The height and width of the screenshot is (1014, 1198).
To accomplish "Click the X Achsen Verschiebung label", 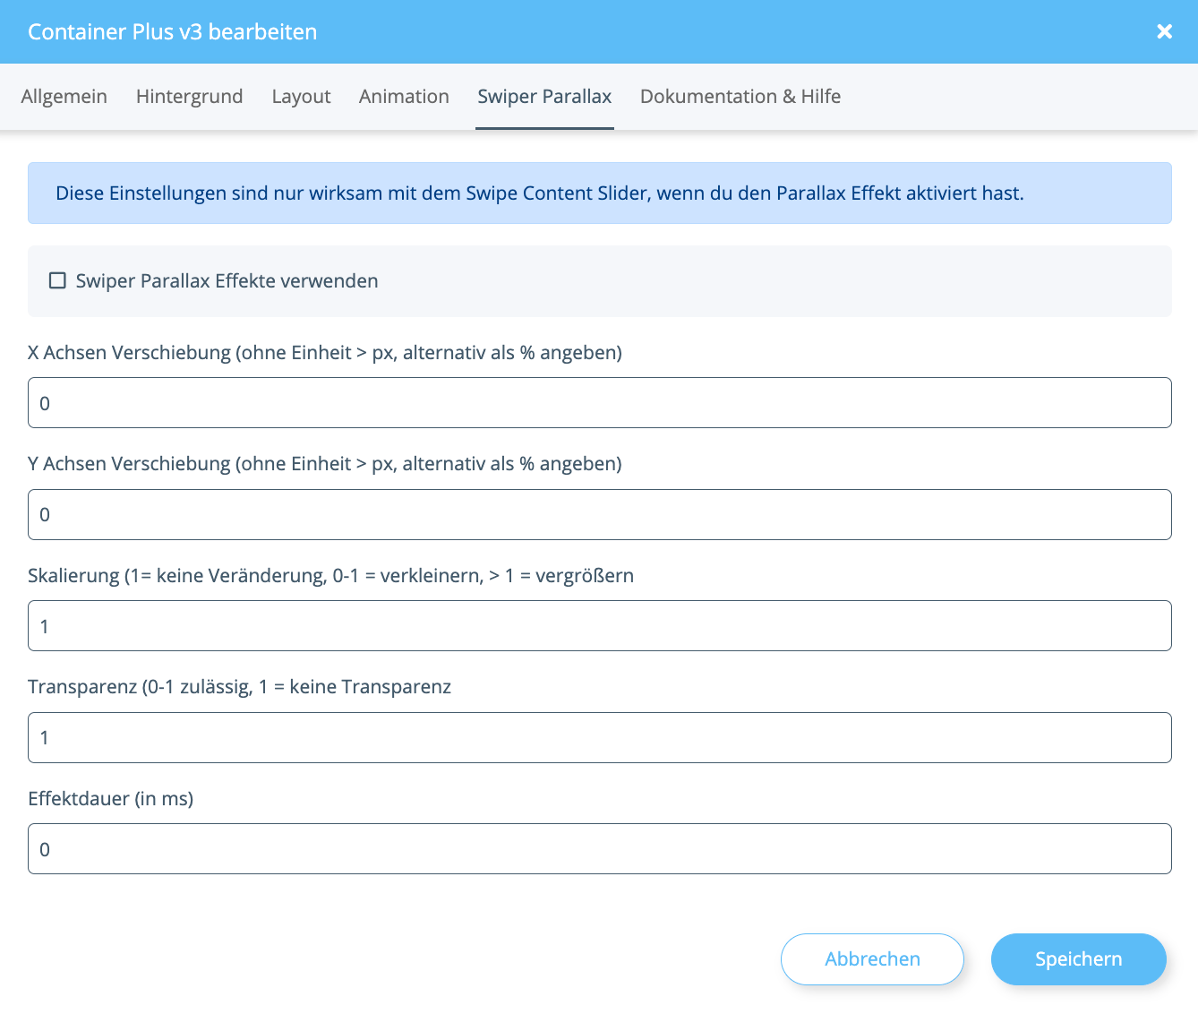I will 325,353.
